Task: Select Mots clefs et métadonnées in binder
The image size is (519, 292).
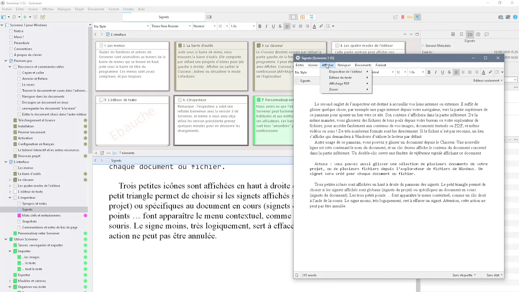Action: coord(41,215)
